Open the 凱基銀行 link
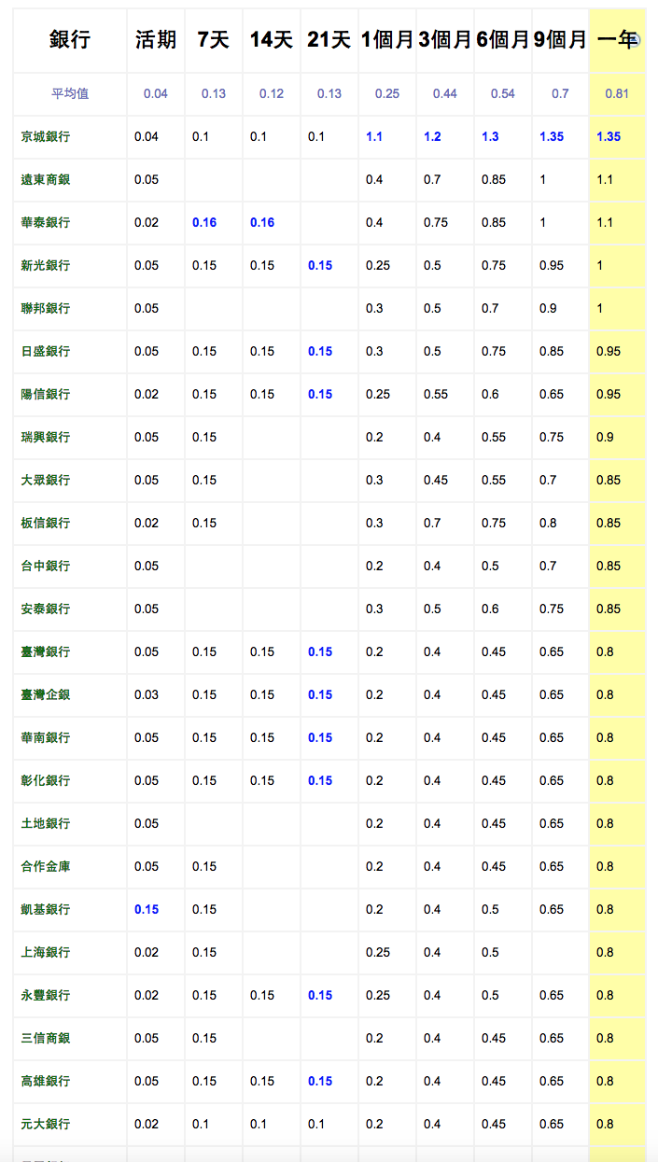The height and width of the screenshot is (1162, 658). pyautogui.click(x=46, y=909)
